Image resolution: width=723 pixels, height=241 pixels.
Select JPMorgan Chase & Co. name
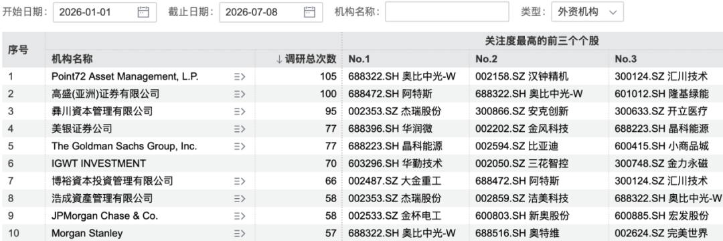click(104, 216)
